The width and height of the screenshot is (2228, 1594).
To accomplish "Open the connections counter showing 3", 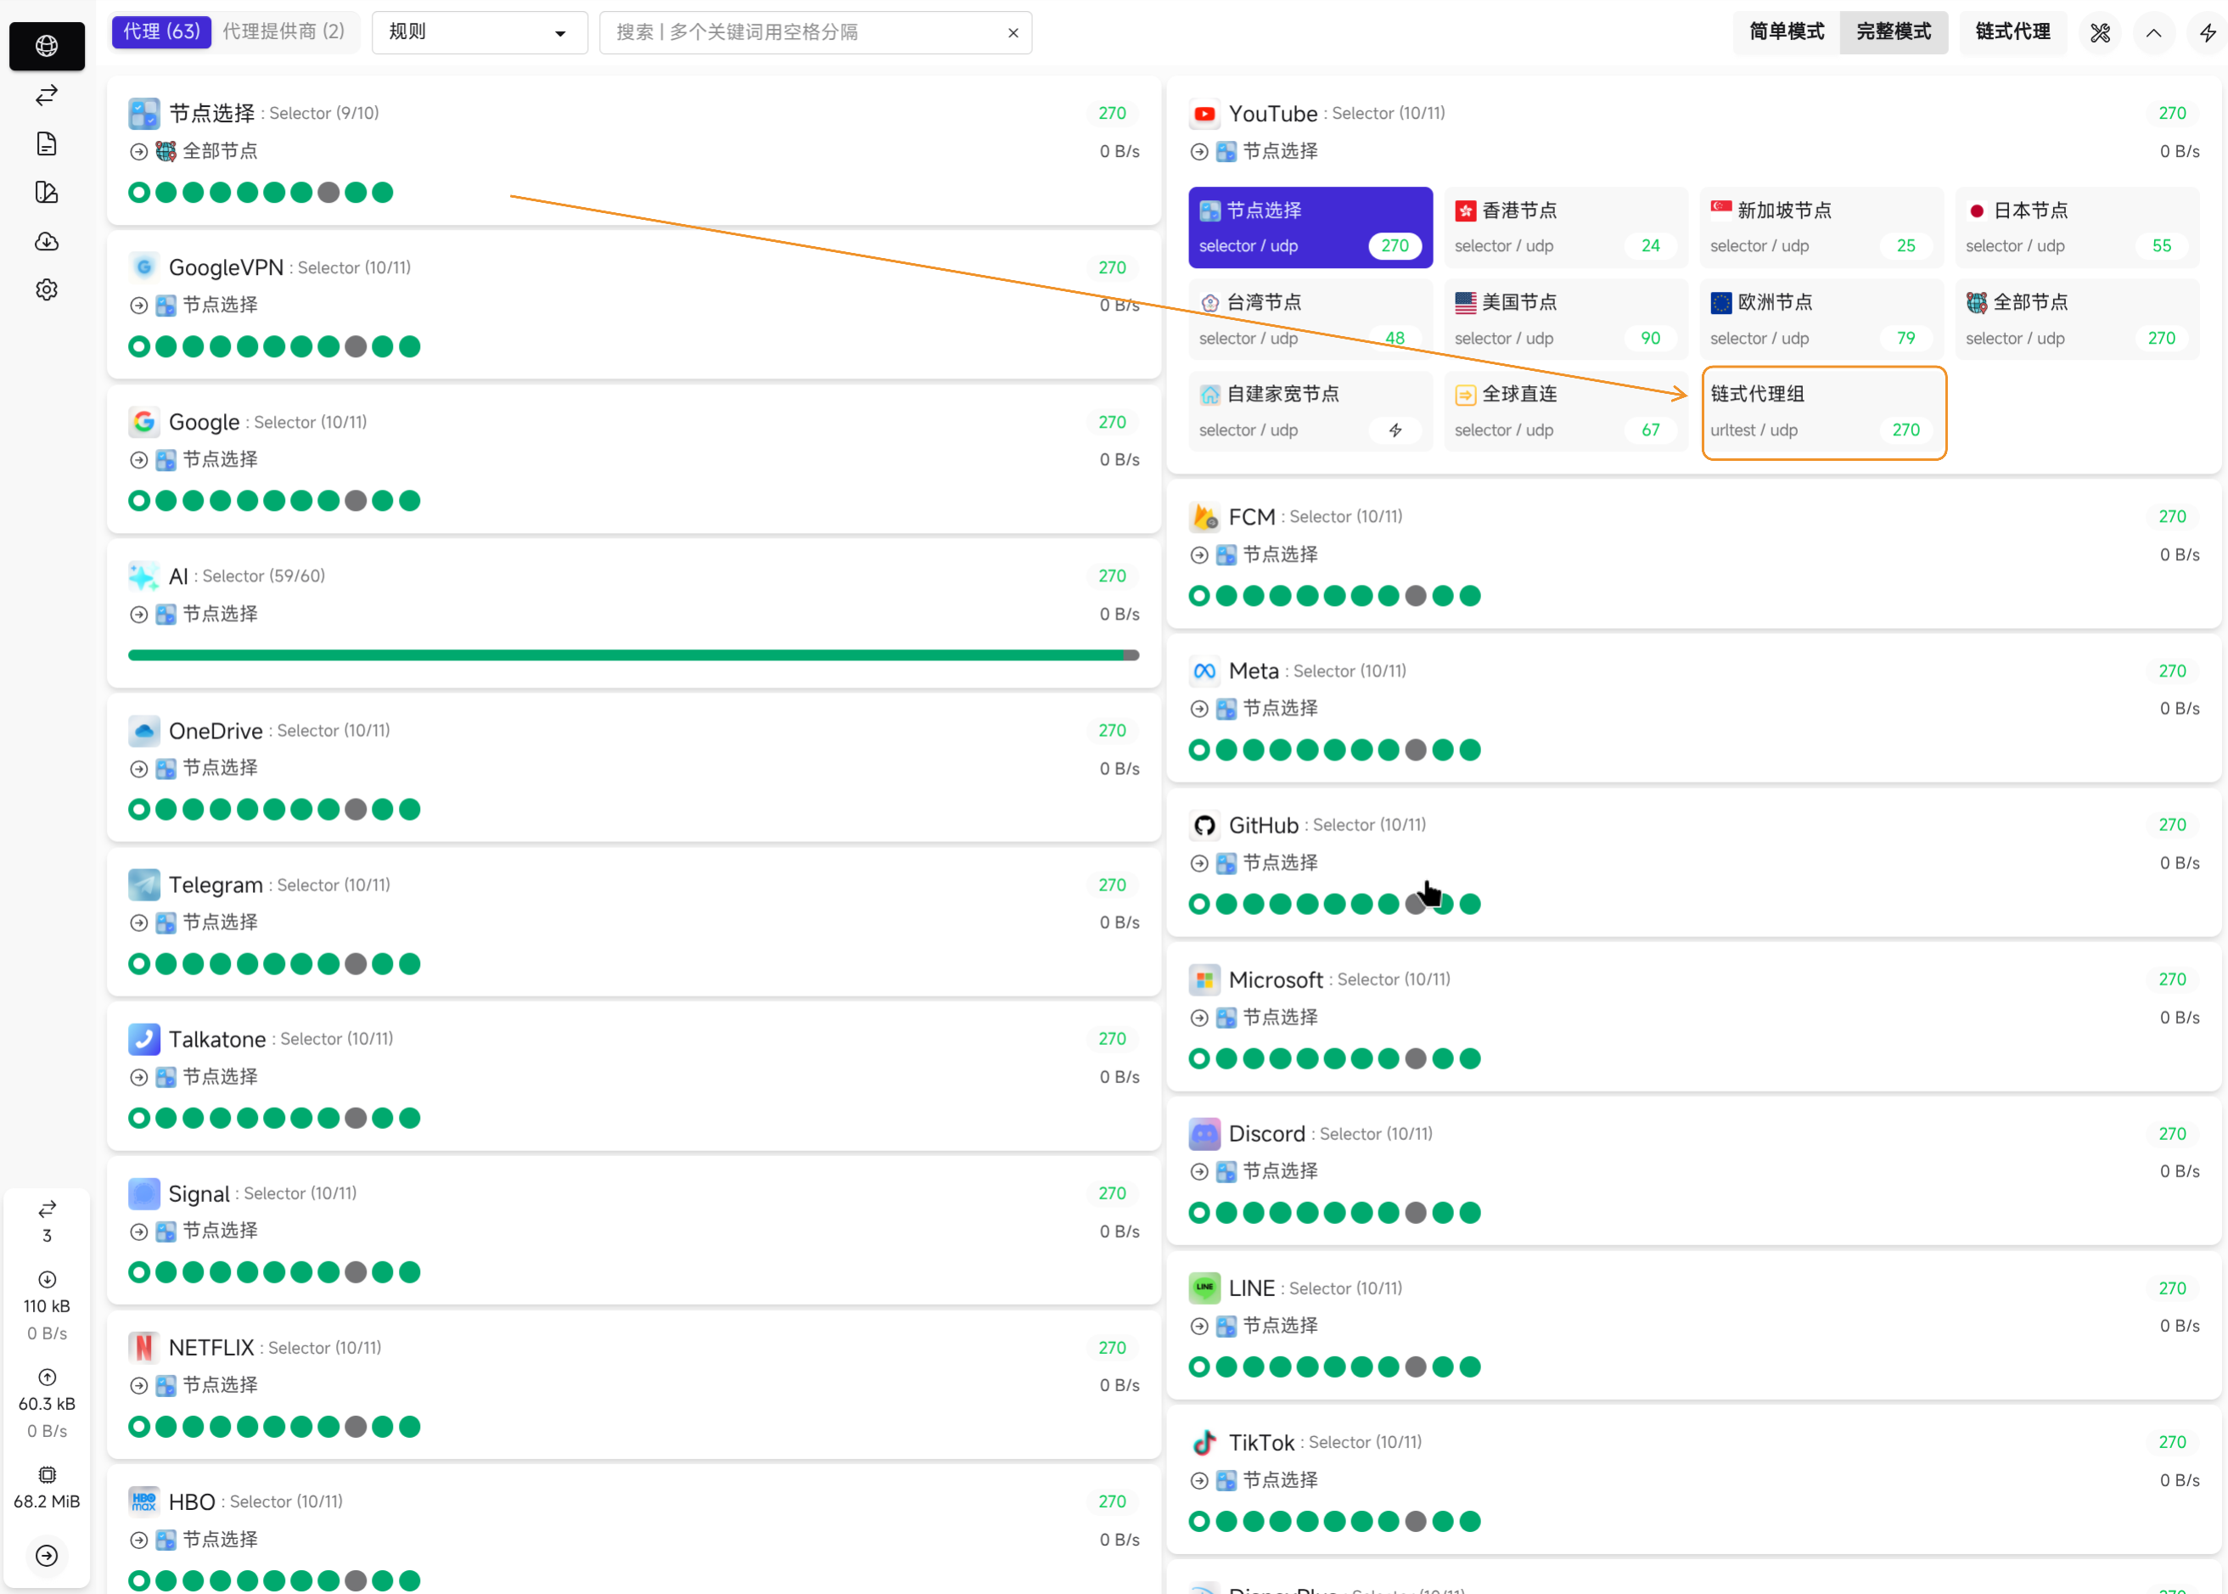I will click(46, 1221).
